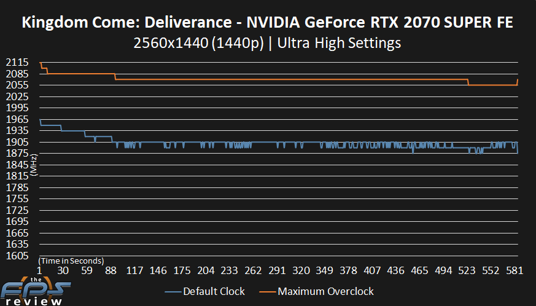This screenshot has width=536, height=306.
Task: Click the x-axis tick label 146
Action: (158, 271)
